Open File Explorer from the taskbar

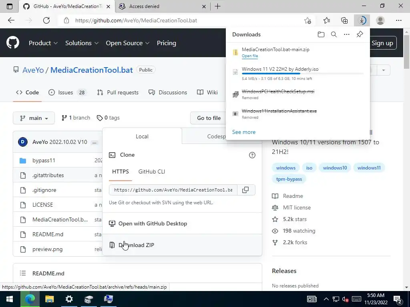[x=49, y=299]
